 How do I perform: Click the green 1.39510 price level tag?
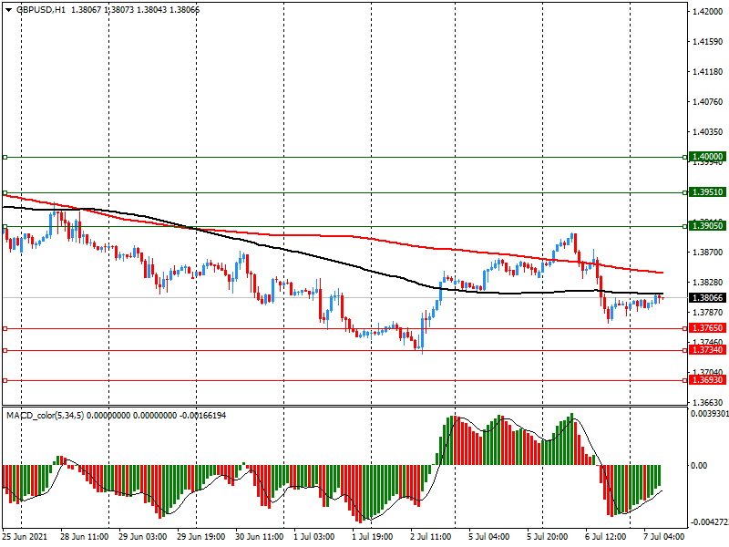click(x=707, y=192)
